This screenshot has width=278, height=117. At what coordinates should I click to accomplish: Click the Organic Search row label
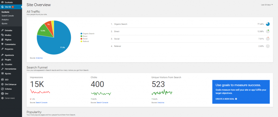pos(121,24)
